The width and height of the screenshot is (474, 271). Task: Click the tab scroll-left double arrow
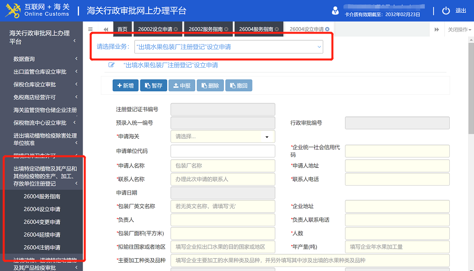click(106, 29)
